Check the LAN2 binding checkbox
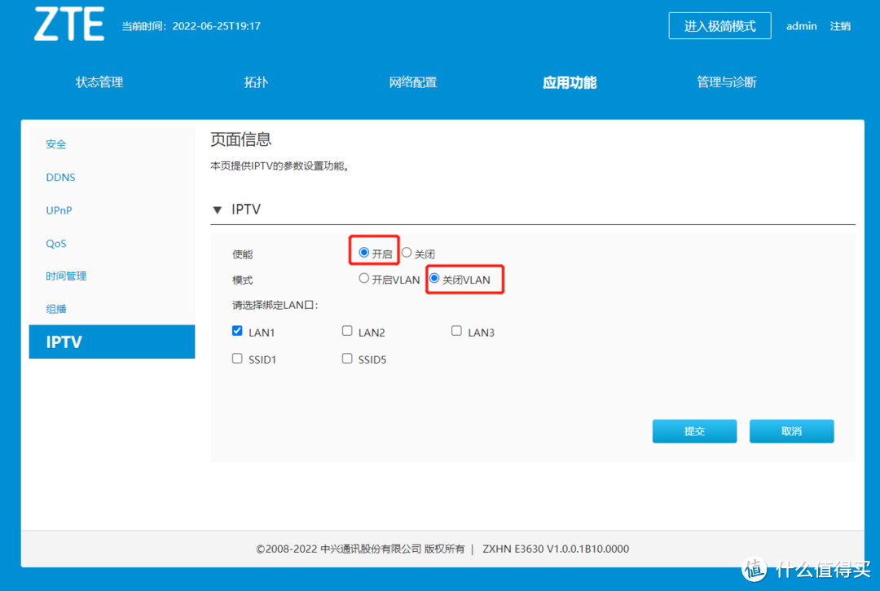 coord(347,330)
